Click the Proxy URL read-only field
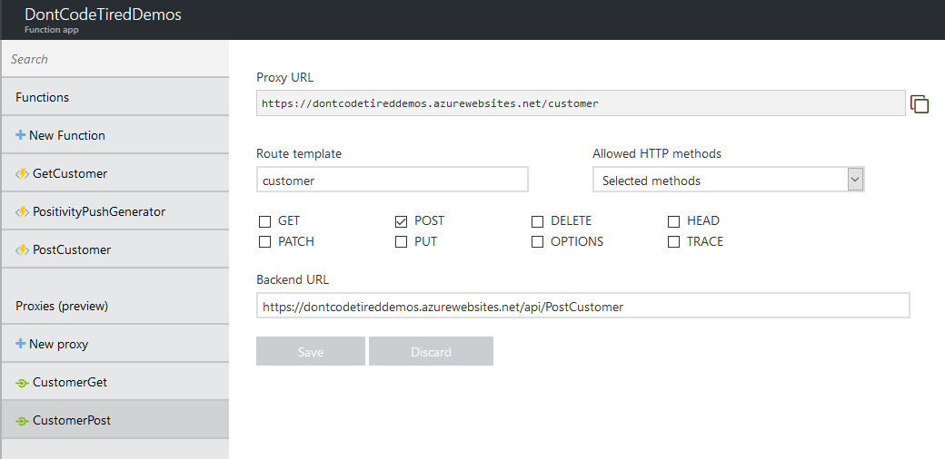The height and width of the screenshot is (459, 945). (581, 103)
